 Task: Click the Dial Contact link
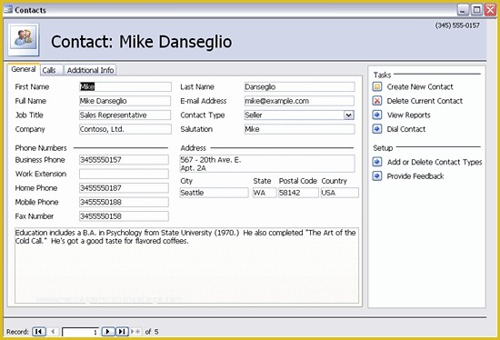(406, 129)
